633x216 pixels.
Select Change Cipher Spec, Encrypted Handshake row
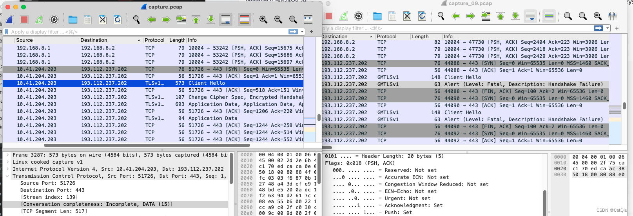(153, 97)
